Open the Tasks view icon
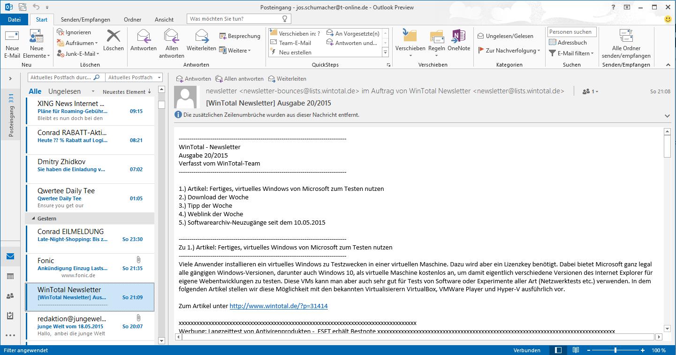 click(x=10, y=316)
